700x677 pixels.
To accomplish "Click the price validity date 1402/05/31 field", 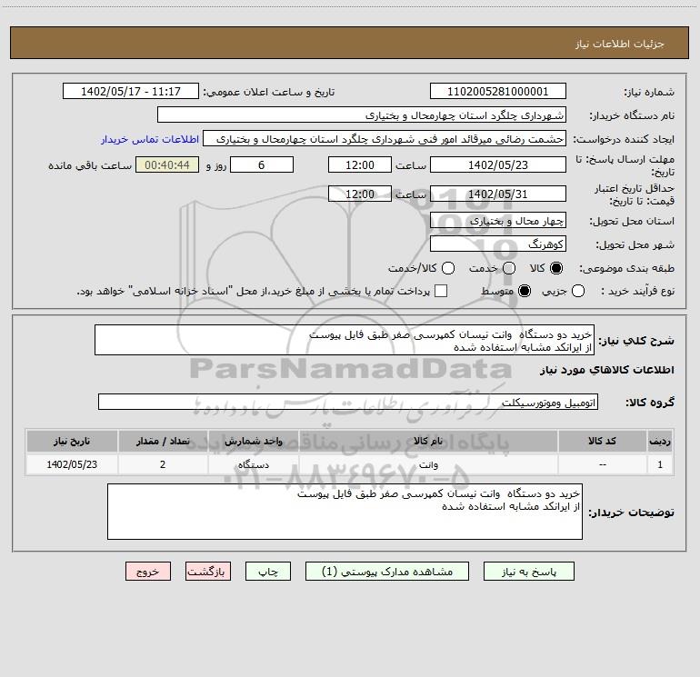I will [498, 194].
